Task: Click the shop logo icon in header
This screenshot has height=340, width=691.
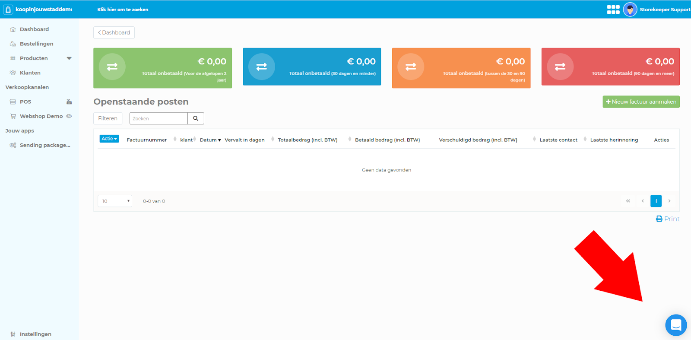Action: coord(8,10)
